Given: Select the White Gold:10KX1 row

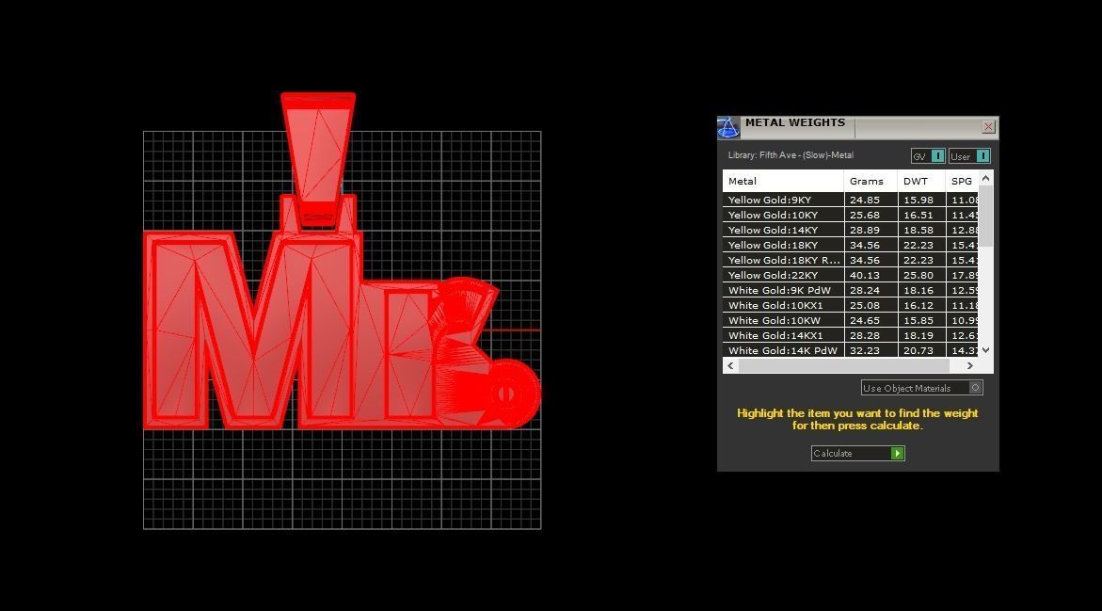Looking at the screenshot, I should [x=851, y=306].
